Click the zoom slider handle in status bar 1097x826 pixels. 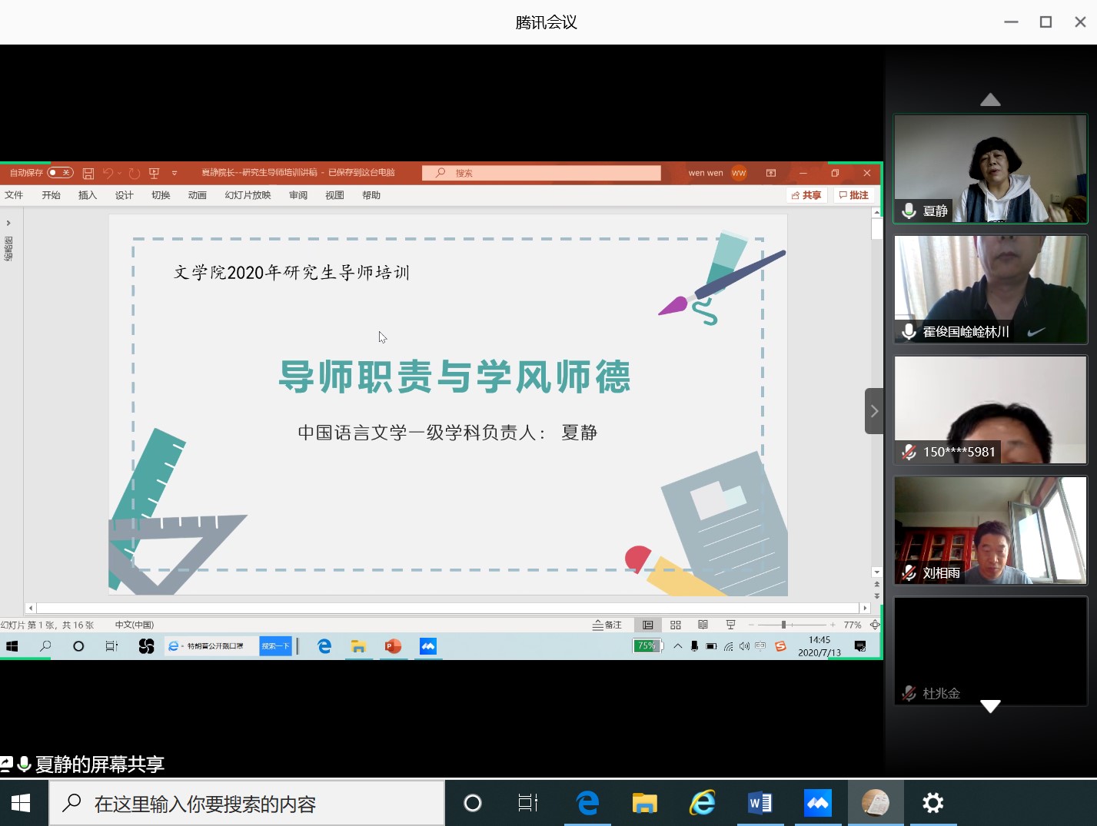(x=783, y=625)
